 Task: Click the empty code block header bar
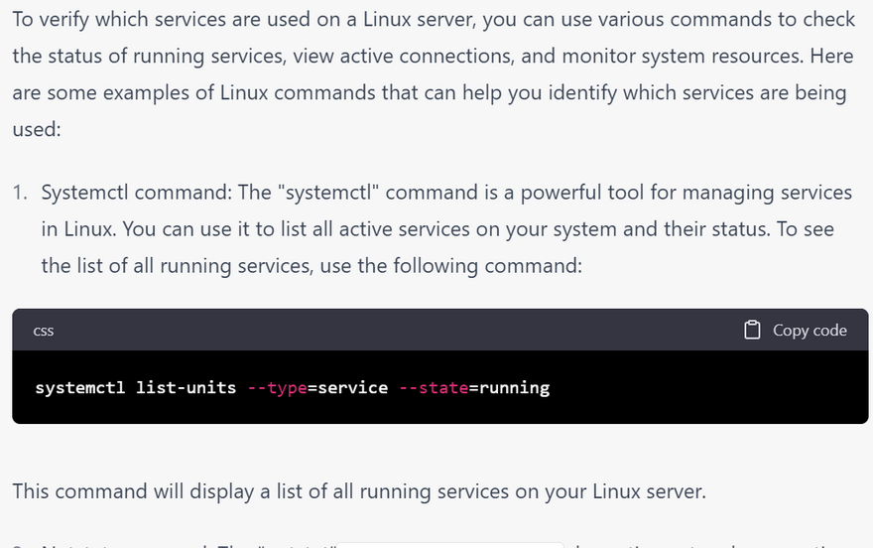[x=397, y=330]
